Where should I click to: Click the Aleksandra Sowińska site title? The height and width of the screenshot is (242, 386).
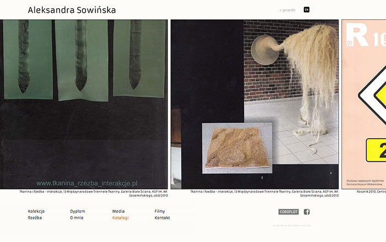72,10
